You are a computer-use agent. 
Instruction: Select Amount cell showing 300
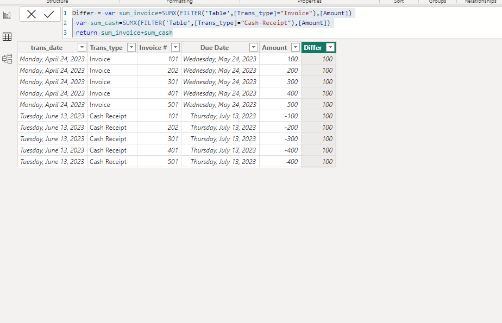280,82
